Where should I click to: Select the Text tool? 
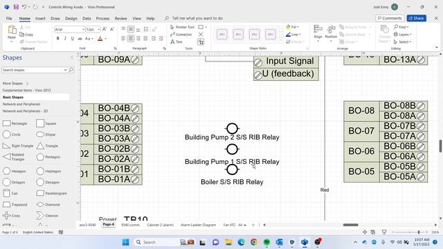(x=177, y=41)
